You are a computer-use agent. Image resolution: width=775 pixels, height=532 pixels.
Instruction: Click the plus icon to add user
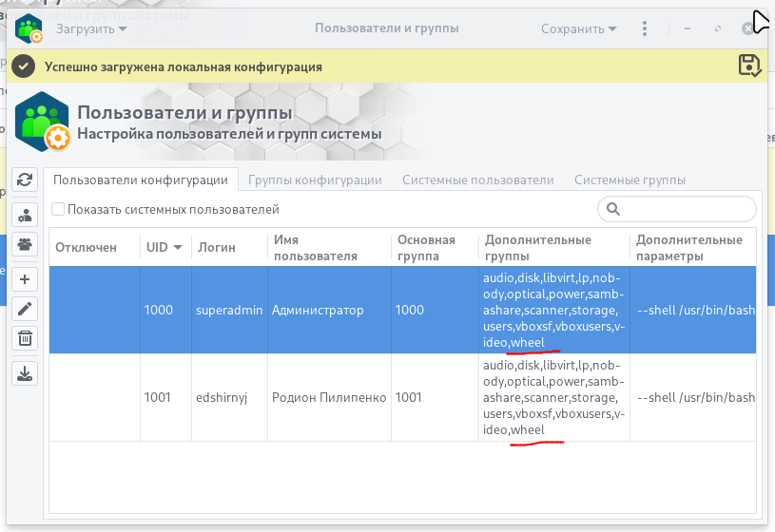pos(26,278)
